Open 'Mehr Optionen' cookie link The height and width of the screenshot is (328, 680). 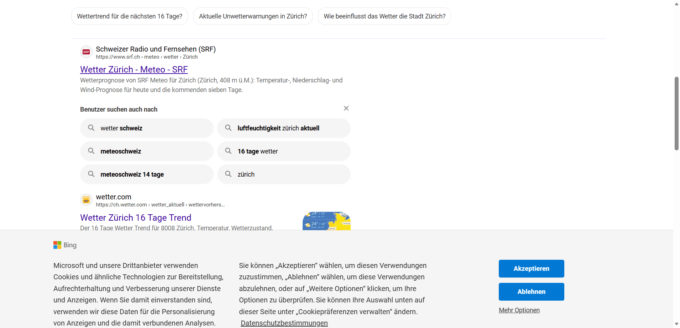pos(519,310)
